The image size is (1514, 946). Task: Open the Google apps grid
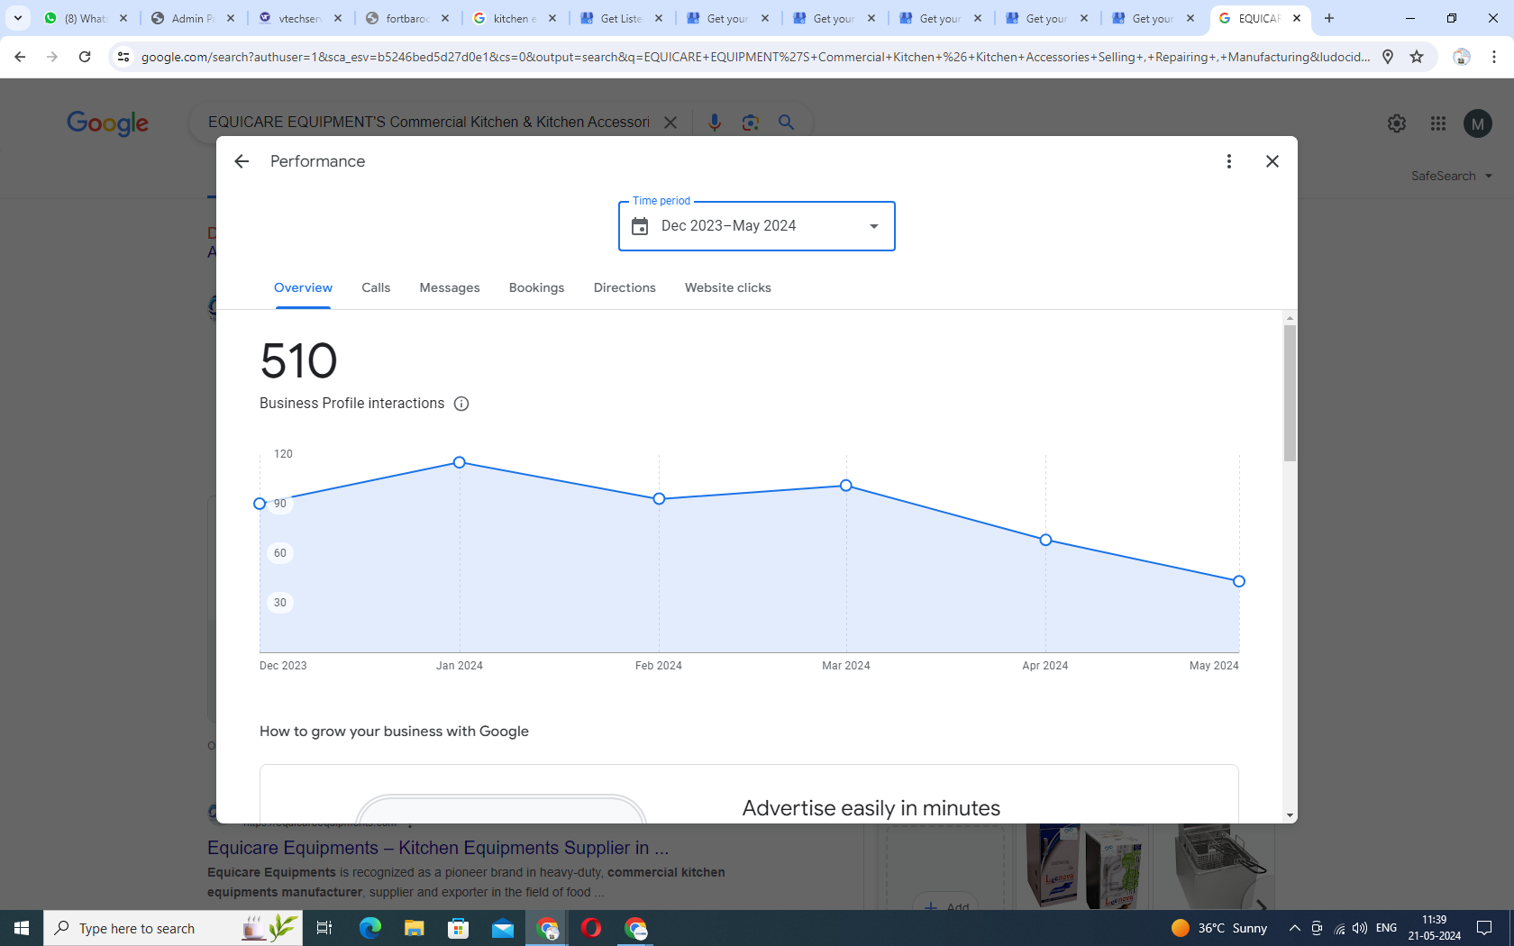pos(1438,123)
